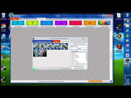The width and height of the screenshot is (131, 98).
Task: Click the horizontal scrollbar under game list
Action: pyautogui.click(x=78, y=66)
